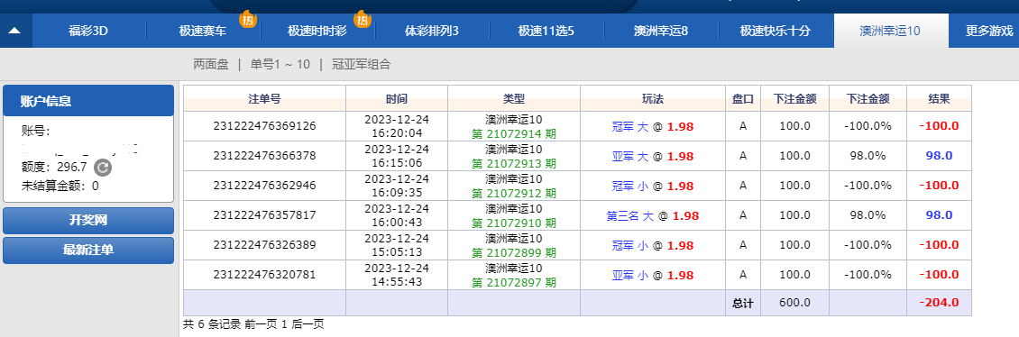Screen dimensions: 1019x337
Task: Select order number 231222476366378
Action: click(264, 156)
